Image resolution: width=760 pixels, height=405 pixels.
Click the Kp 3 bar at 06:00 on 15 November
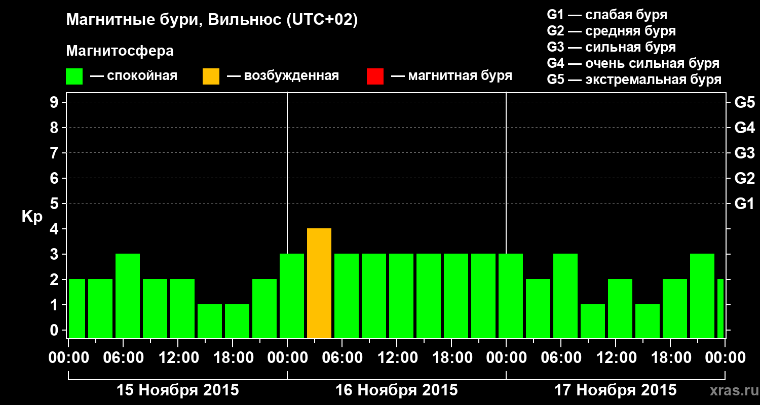point(128,296)
